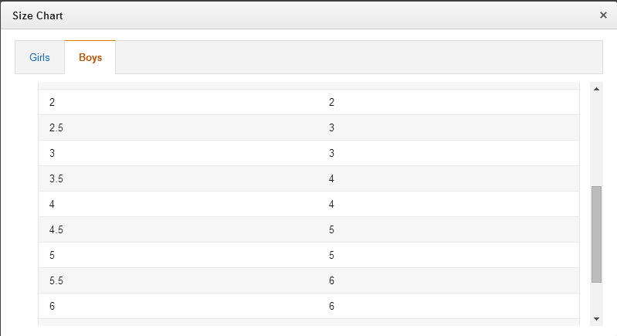Click the value 6 beside size 5.5
Image resolution: width=617 pixels, height=336 pixels.
click(x=332, y=280)
